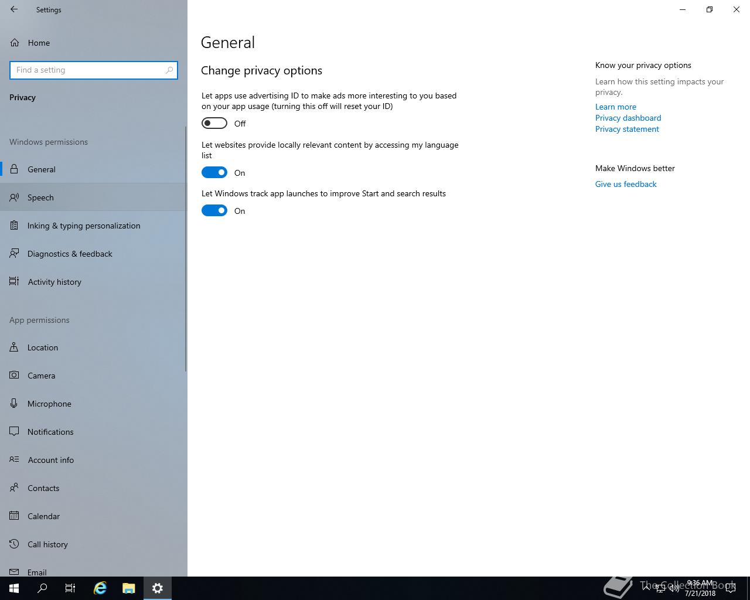Screen dimensions: 750x600
Task: Open the Speech menu label
Action: [40, 197]
